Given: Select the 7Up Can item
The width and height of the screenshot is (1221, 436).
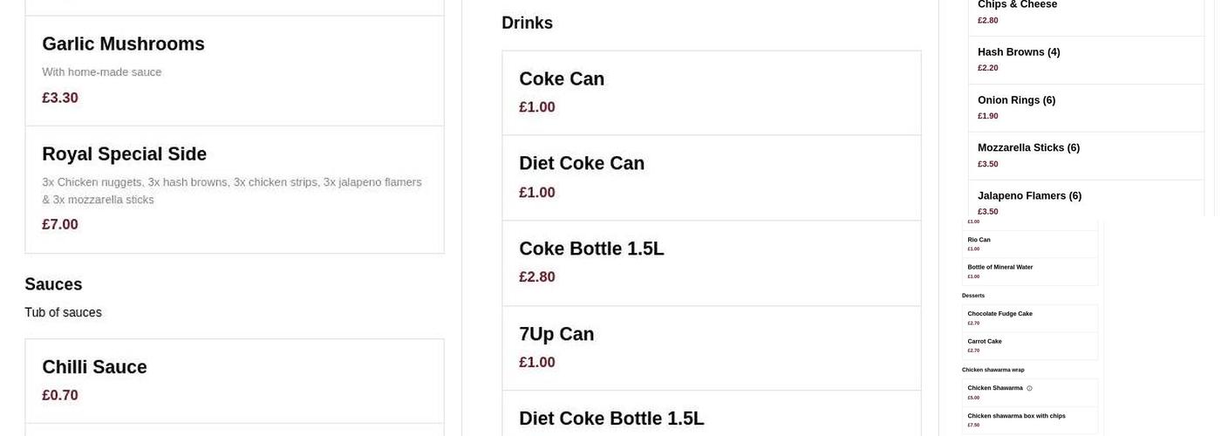Looking at the screenshot, I should click(x=711, y=347).
